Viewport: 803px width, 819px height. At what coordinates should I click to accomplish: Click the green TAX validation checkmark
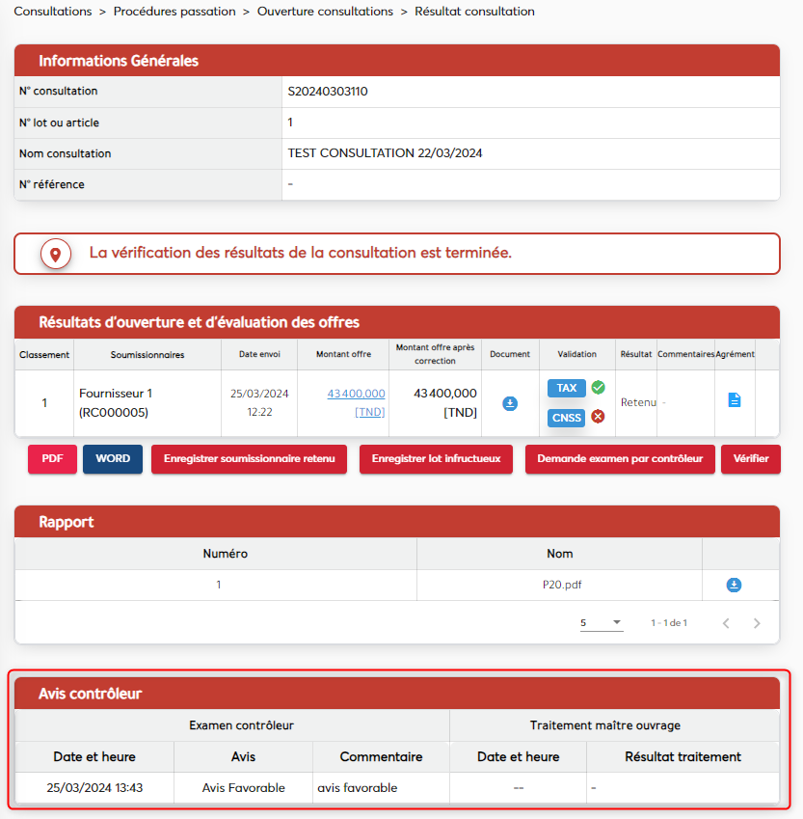(598, 388)
